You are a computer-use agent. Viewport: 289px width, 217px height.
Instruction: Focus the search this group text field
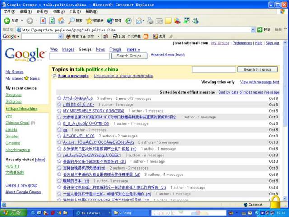(x=214, y=70)
